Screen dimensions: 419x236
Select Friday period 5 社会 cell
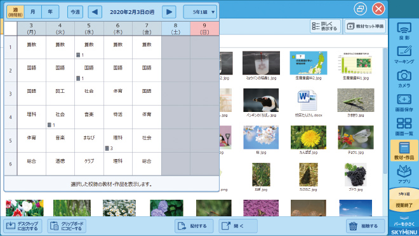(147, 141)
